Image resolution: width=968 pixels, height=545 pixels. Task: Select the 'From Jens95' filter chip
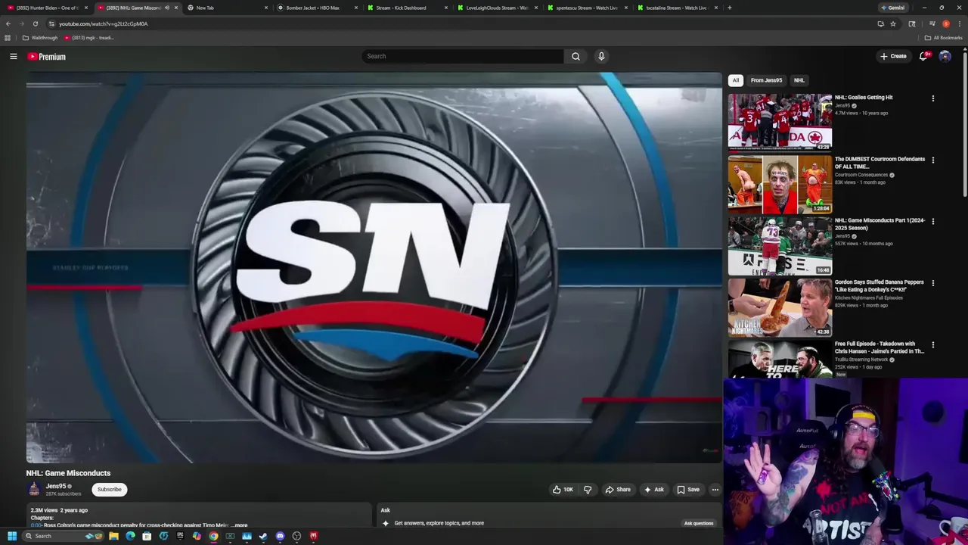tap(766, 80)
